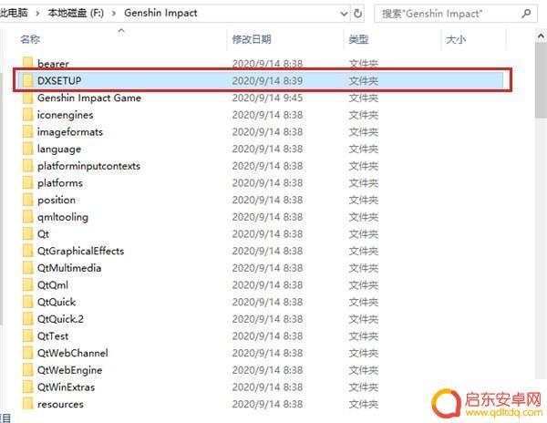Sort by the 大小 column header
The image size is (547, 423).
point(456,39)
